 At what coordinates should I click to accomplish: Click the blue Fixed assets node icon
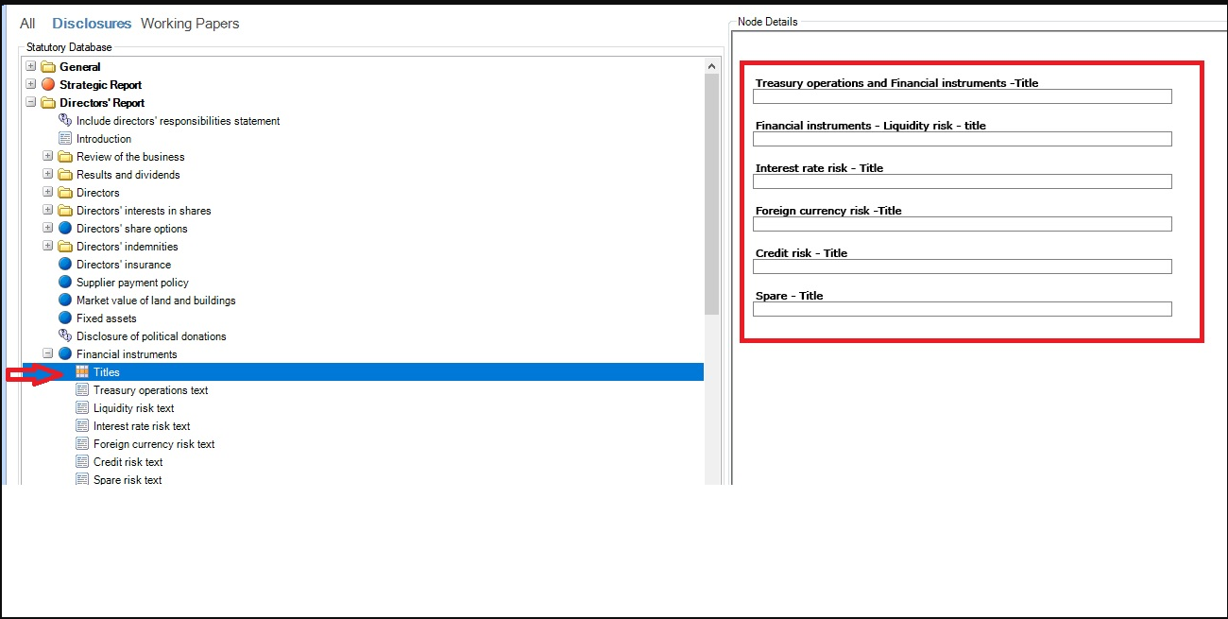point(65,318)
